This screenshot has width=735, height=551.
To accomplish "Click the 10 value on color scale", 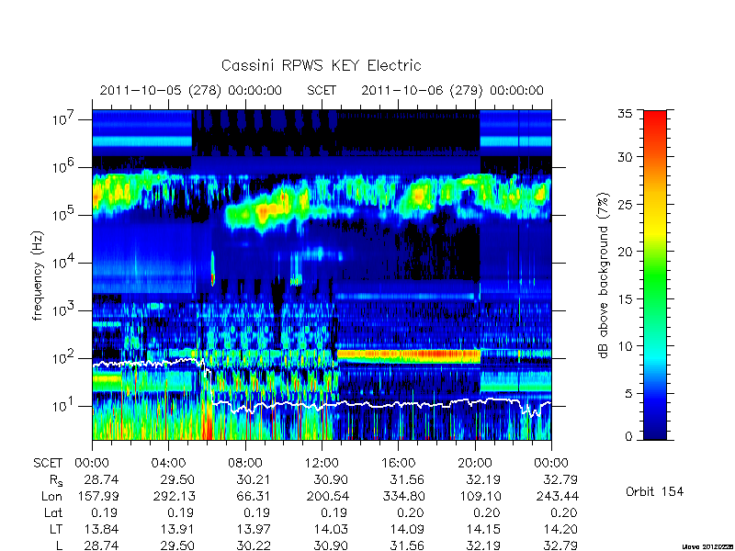I will coord(625,346).
